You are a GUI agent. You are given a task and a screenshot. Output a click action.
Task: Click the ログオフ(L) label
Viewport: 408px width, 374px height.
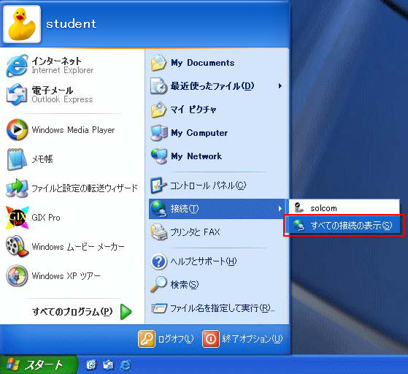click(176, 339)
